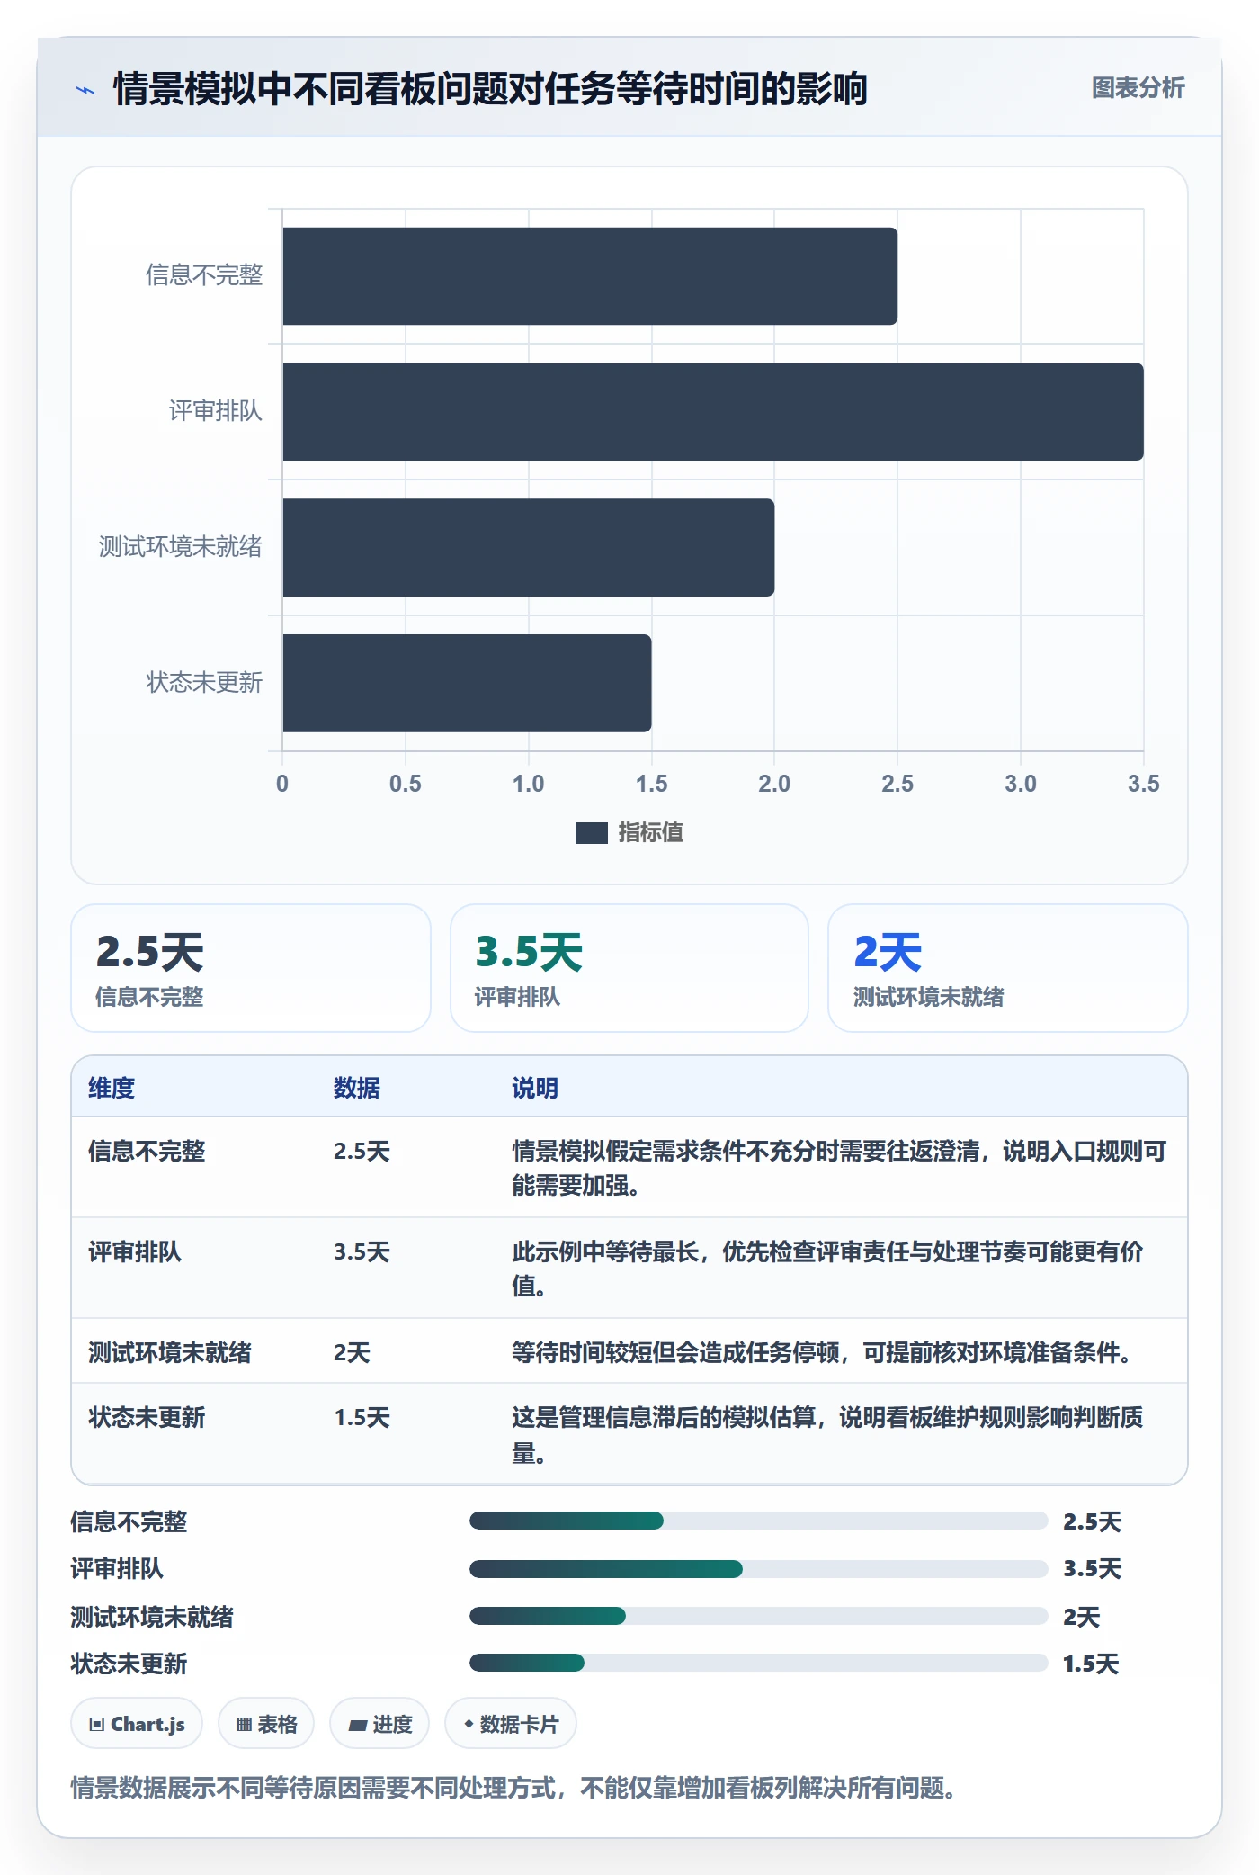The height and width of the screenshot is (1875, 1259).
Task: Click the 2天 table cell
Action: pos(352,1353)
